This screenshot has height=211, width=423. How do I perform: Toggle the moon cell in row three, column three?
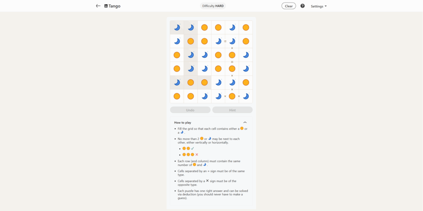(x=204, y=55)
